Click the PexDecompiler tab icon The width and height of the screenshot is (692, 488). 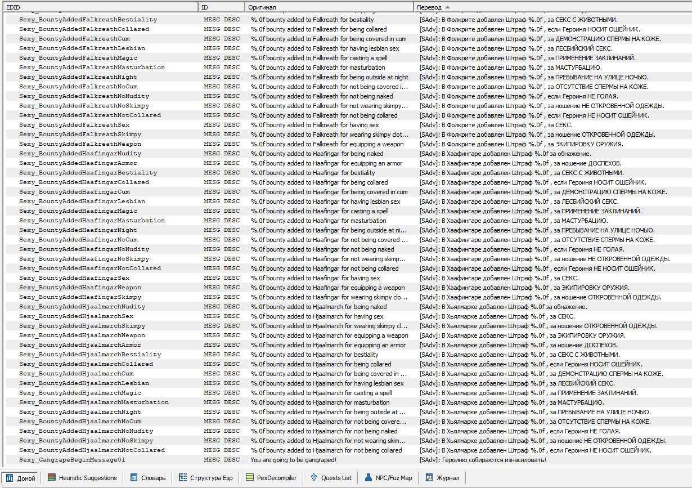pos(250,478)
